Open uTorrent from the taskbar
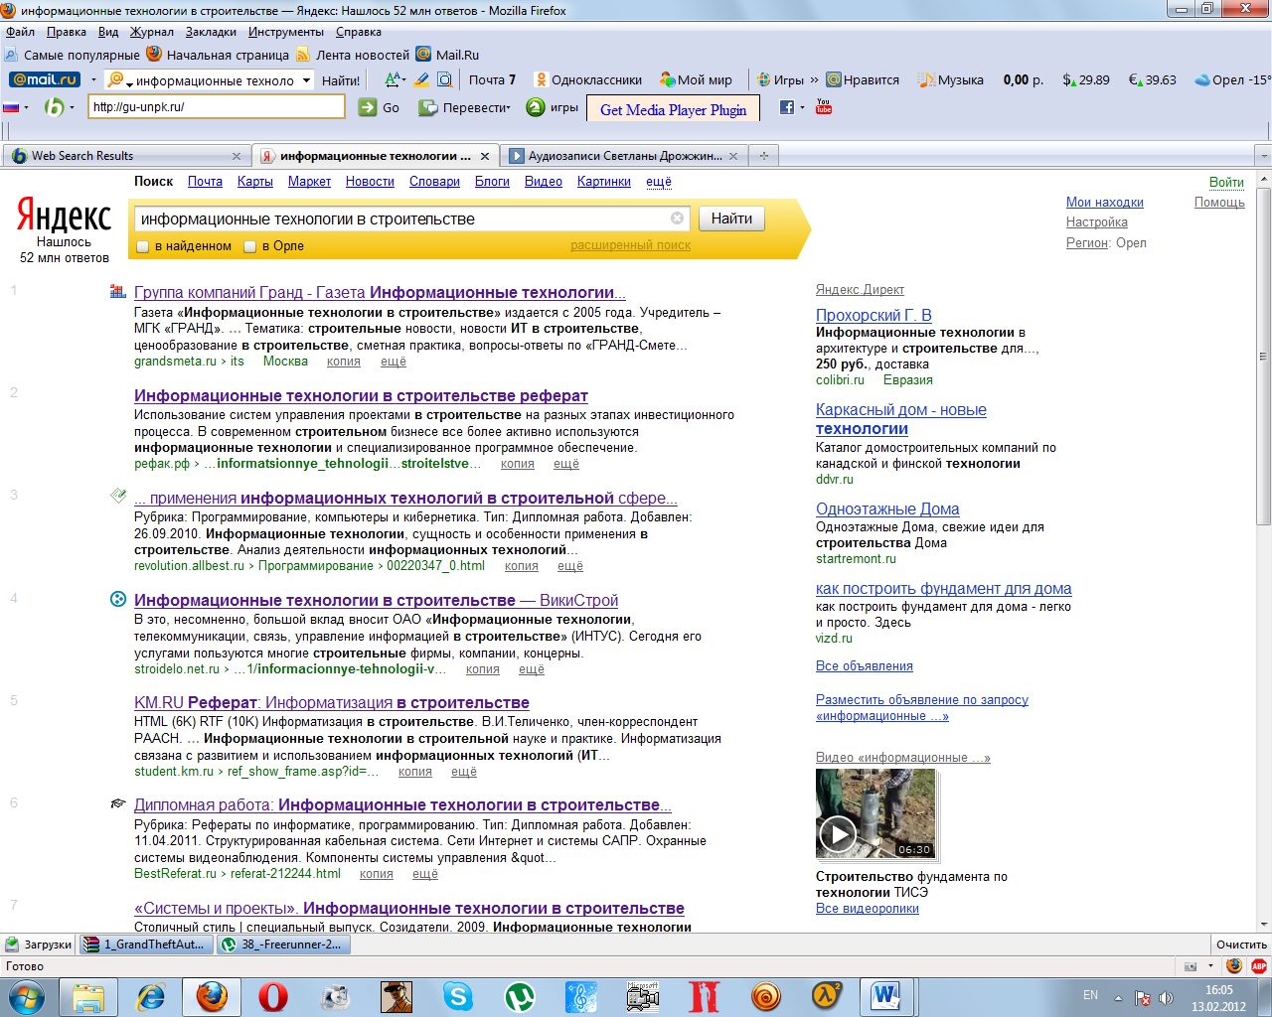Screen dimensions: 1272x1017 pos(520,996)
